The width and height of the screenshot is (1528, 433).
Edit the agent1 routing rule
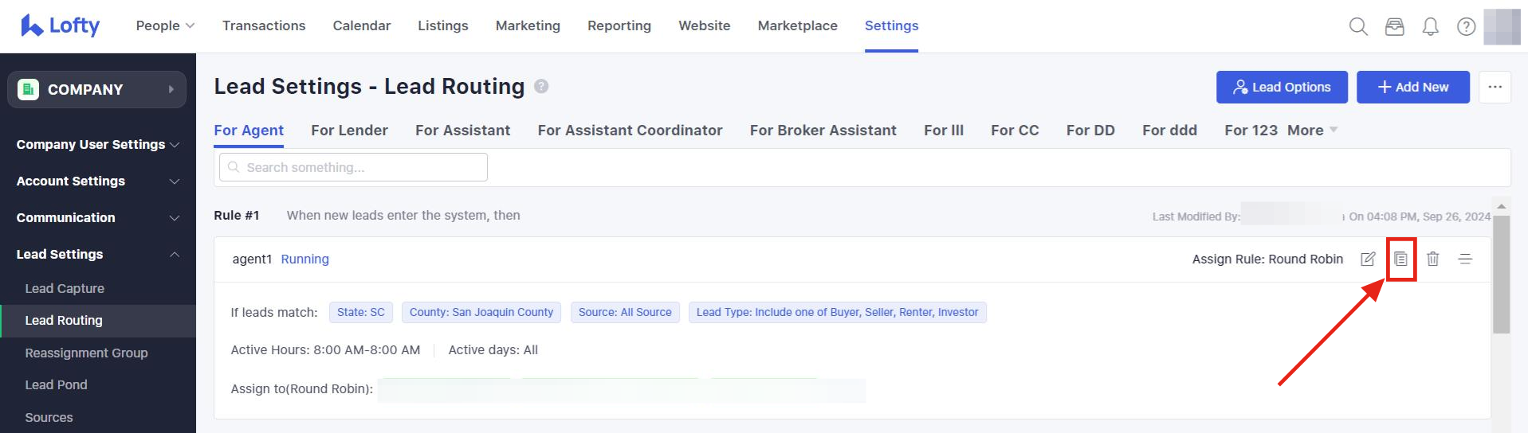point(1368,259)
